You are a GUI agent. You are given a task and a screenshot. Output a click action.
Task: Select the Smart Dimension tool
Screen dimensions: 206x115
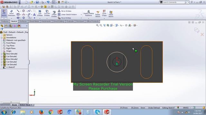pos(12,13)
